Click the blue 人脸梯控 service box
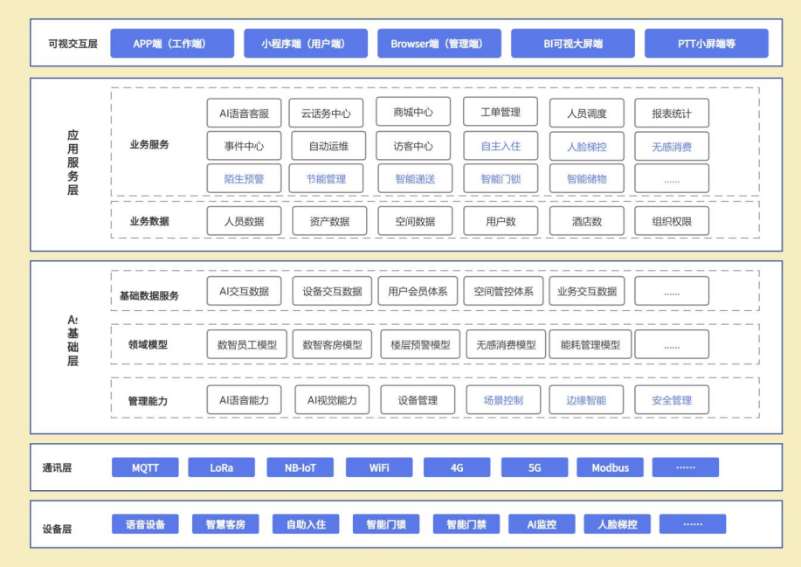The width and height of the screenshot is (801, 567). (x=585, y=147)
